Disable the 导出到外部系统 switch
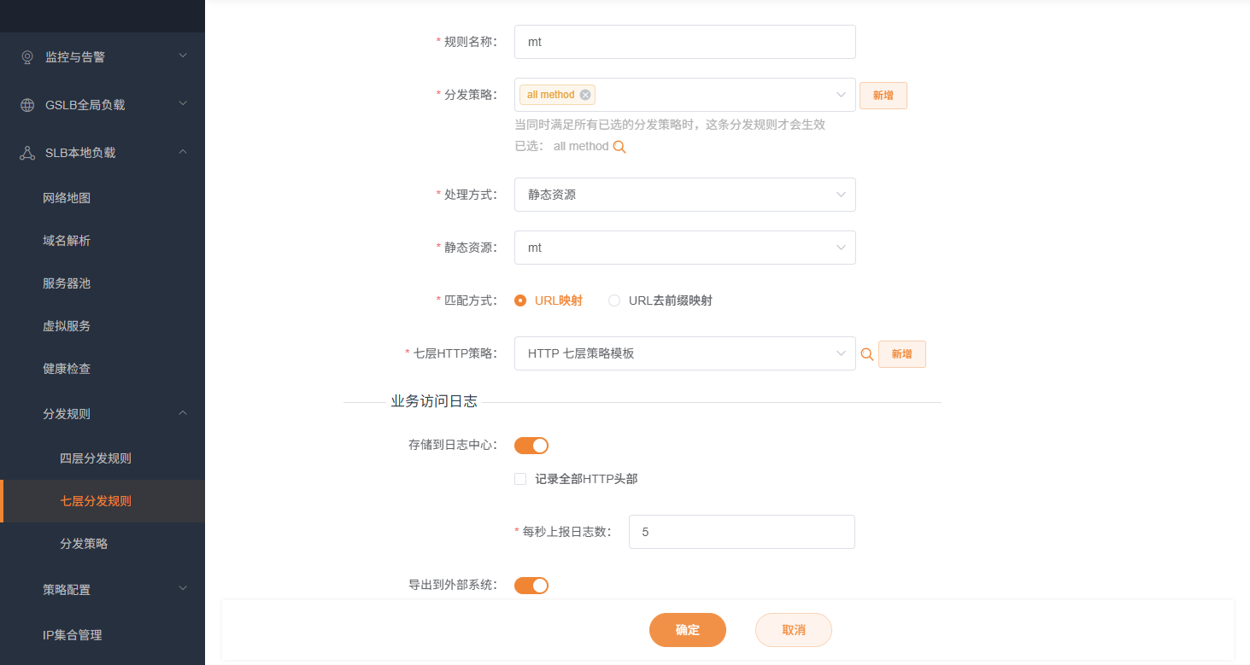The height and width of the screenshot is (665, 1250). (531, 585)
